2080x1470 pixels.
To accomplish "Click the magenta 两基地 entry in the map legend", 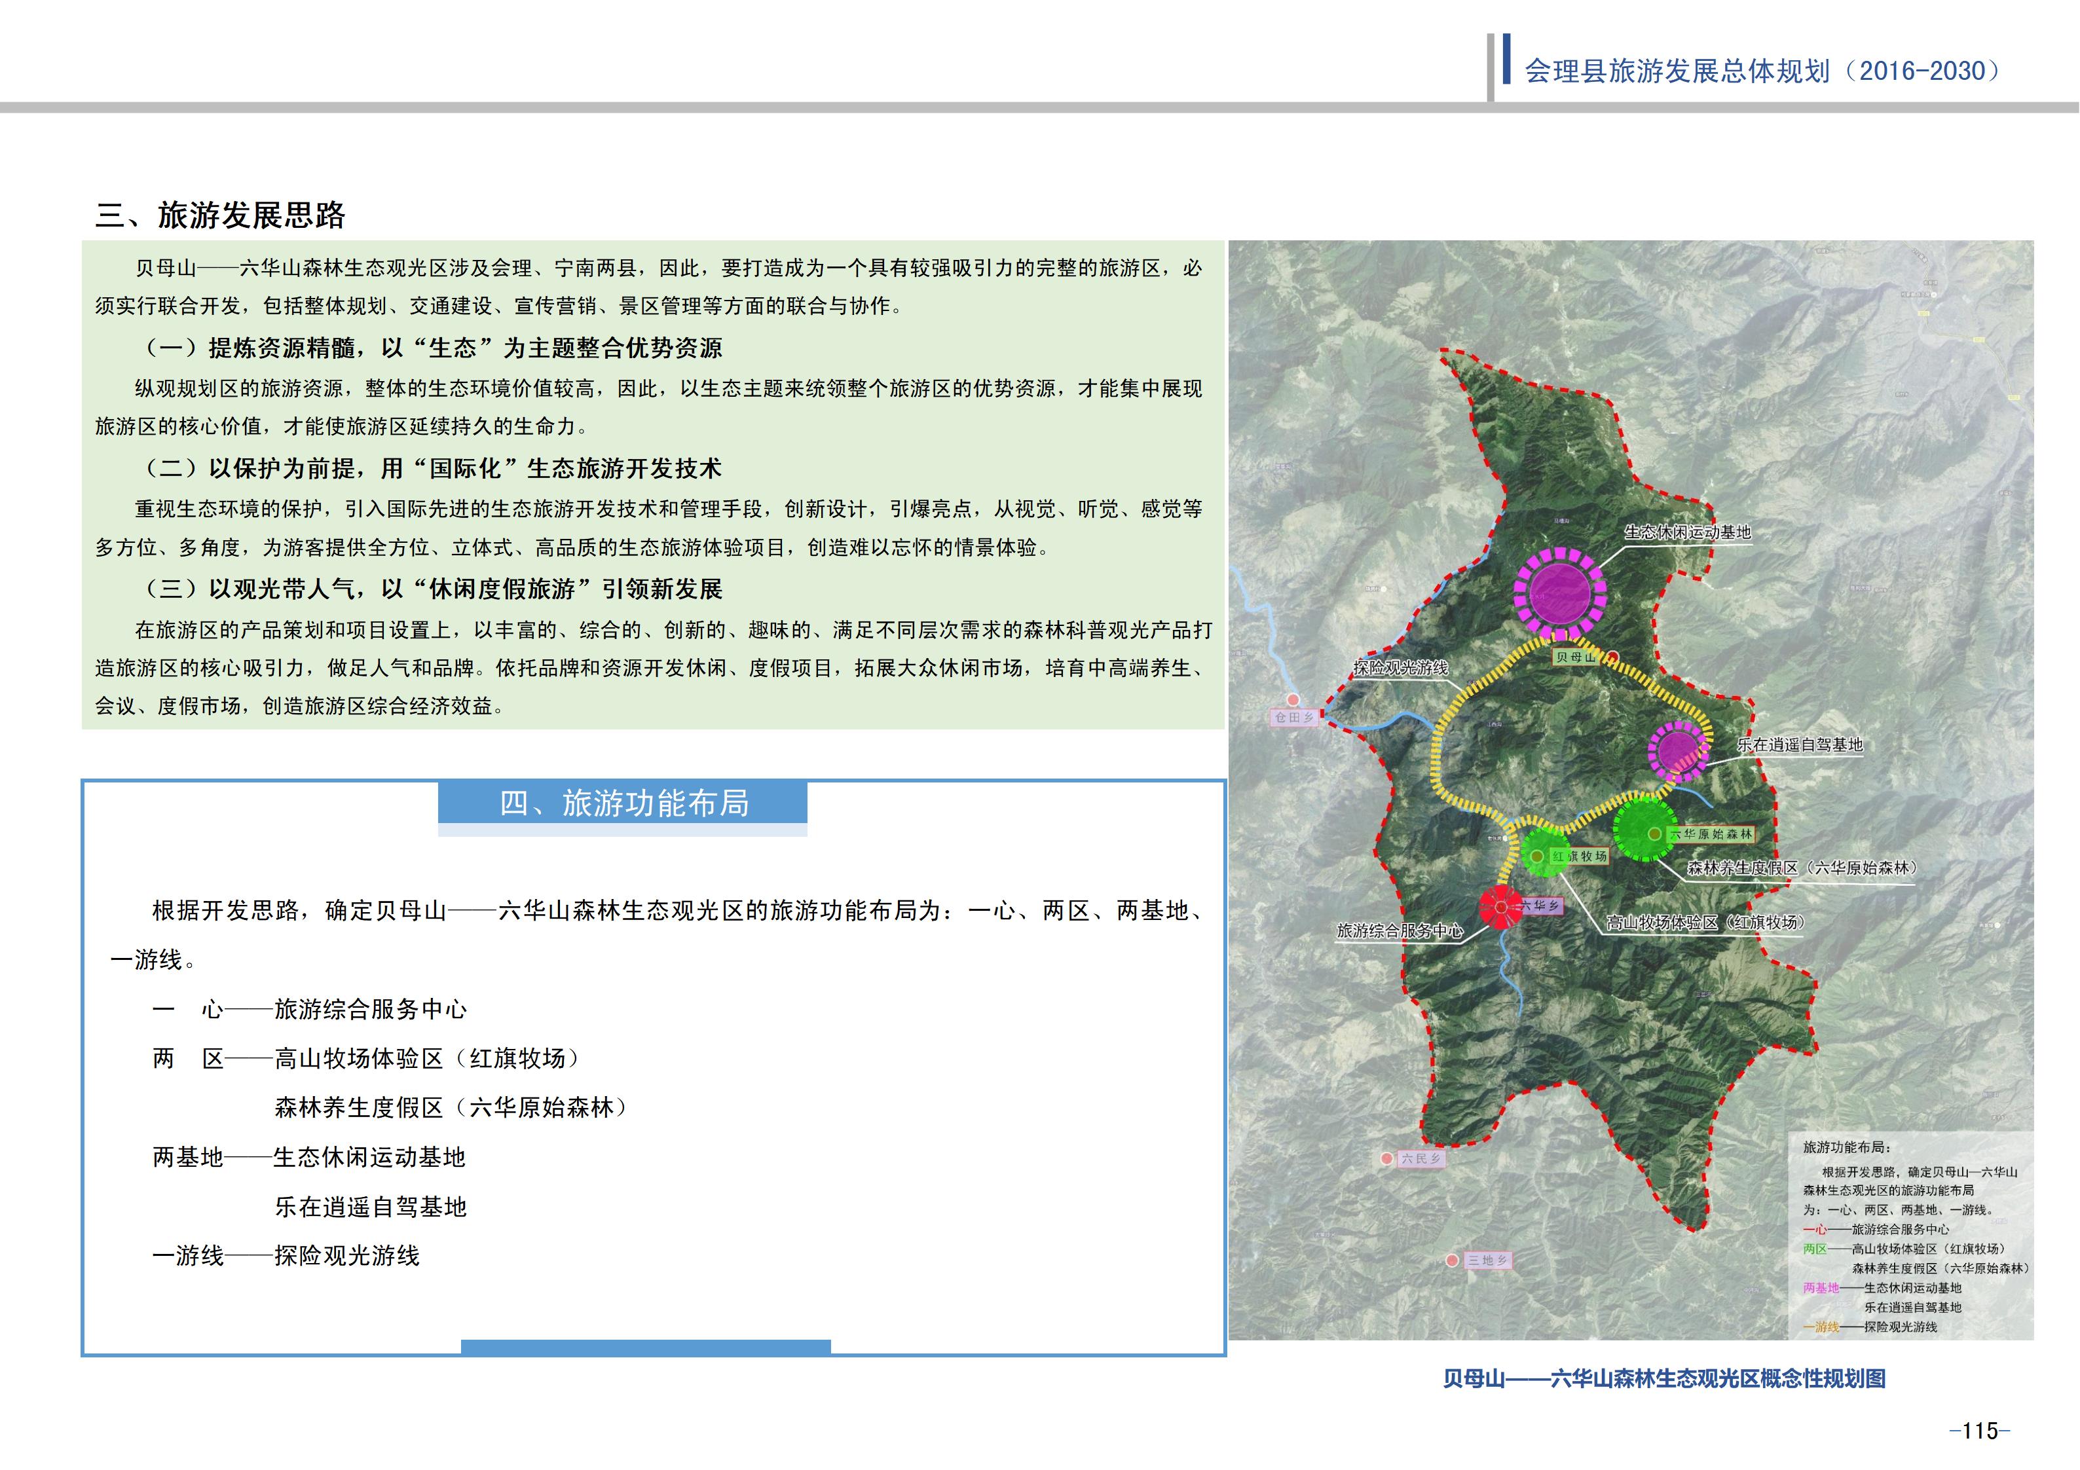I will point(1882,1288).
